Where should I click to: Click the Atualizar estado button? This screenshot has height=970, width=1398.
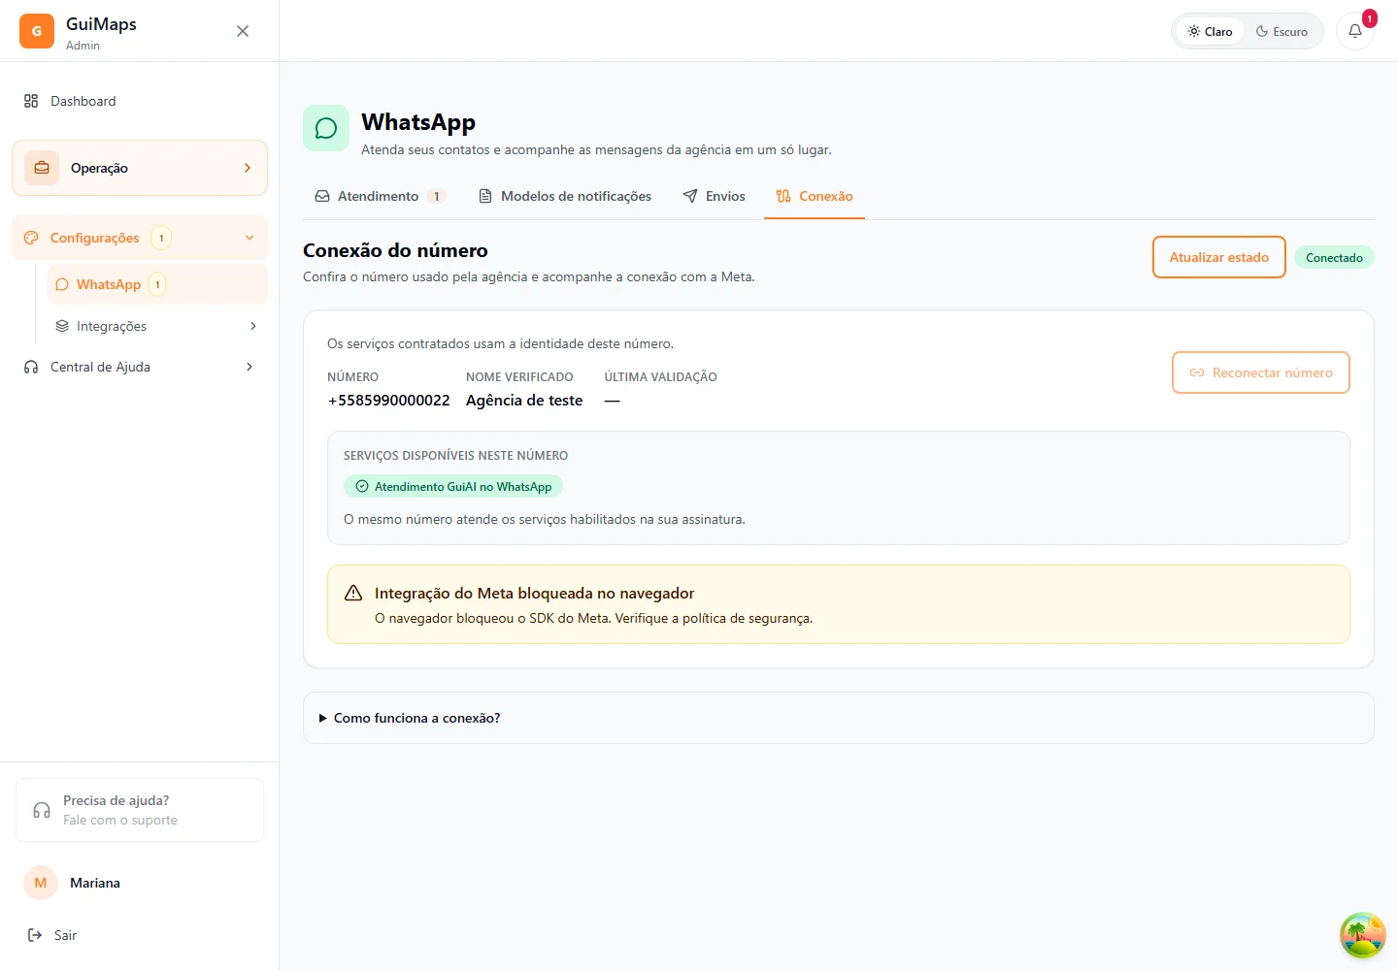[x=1219, y=257]
